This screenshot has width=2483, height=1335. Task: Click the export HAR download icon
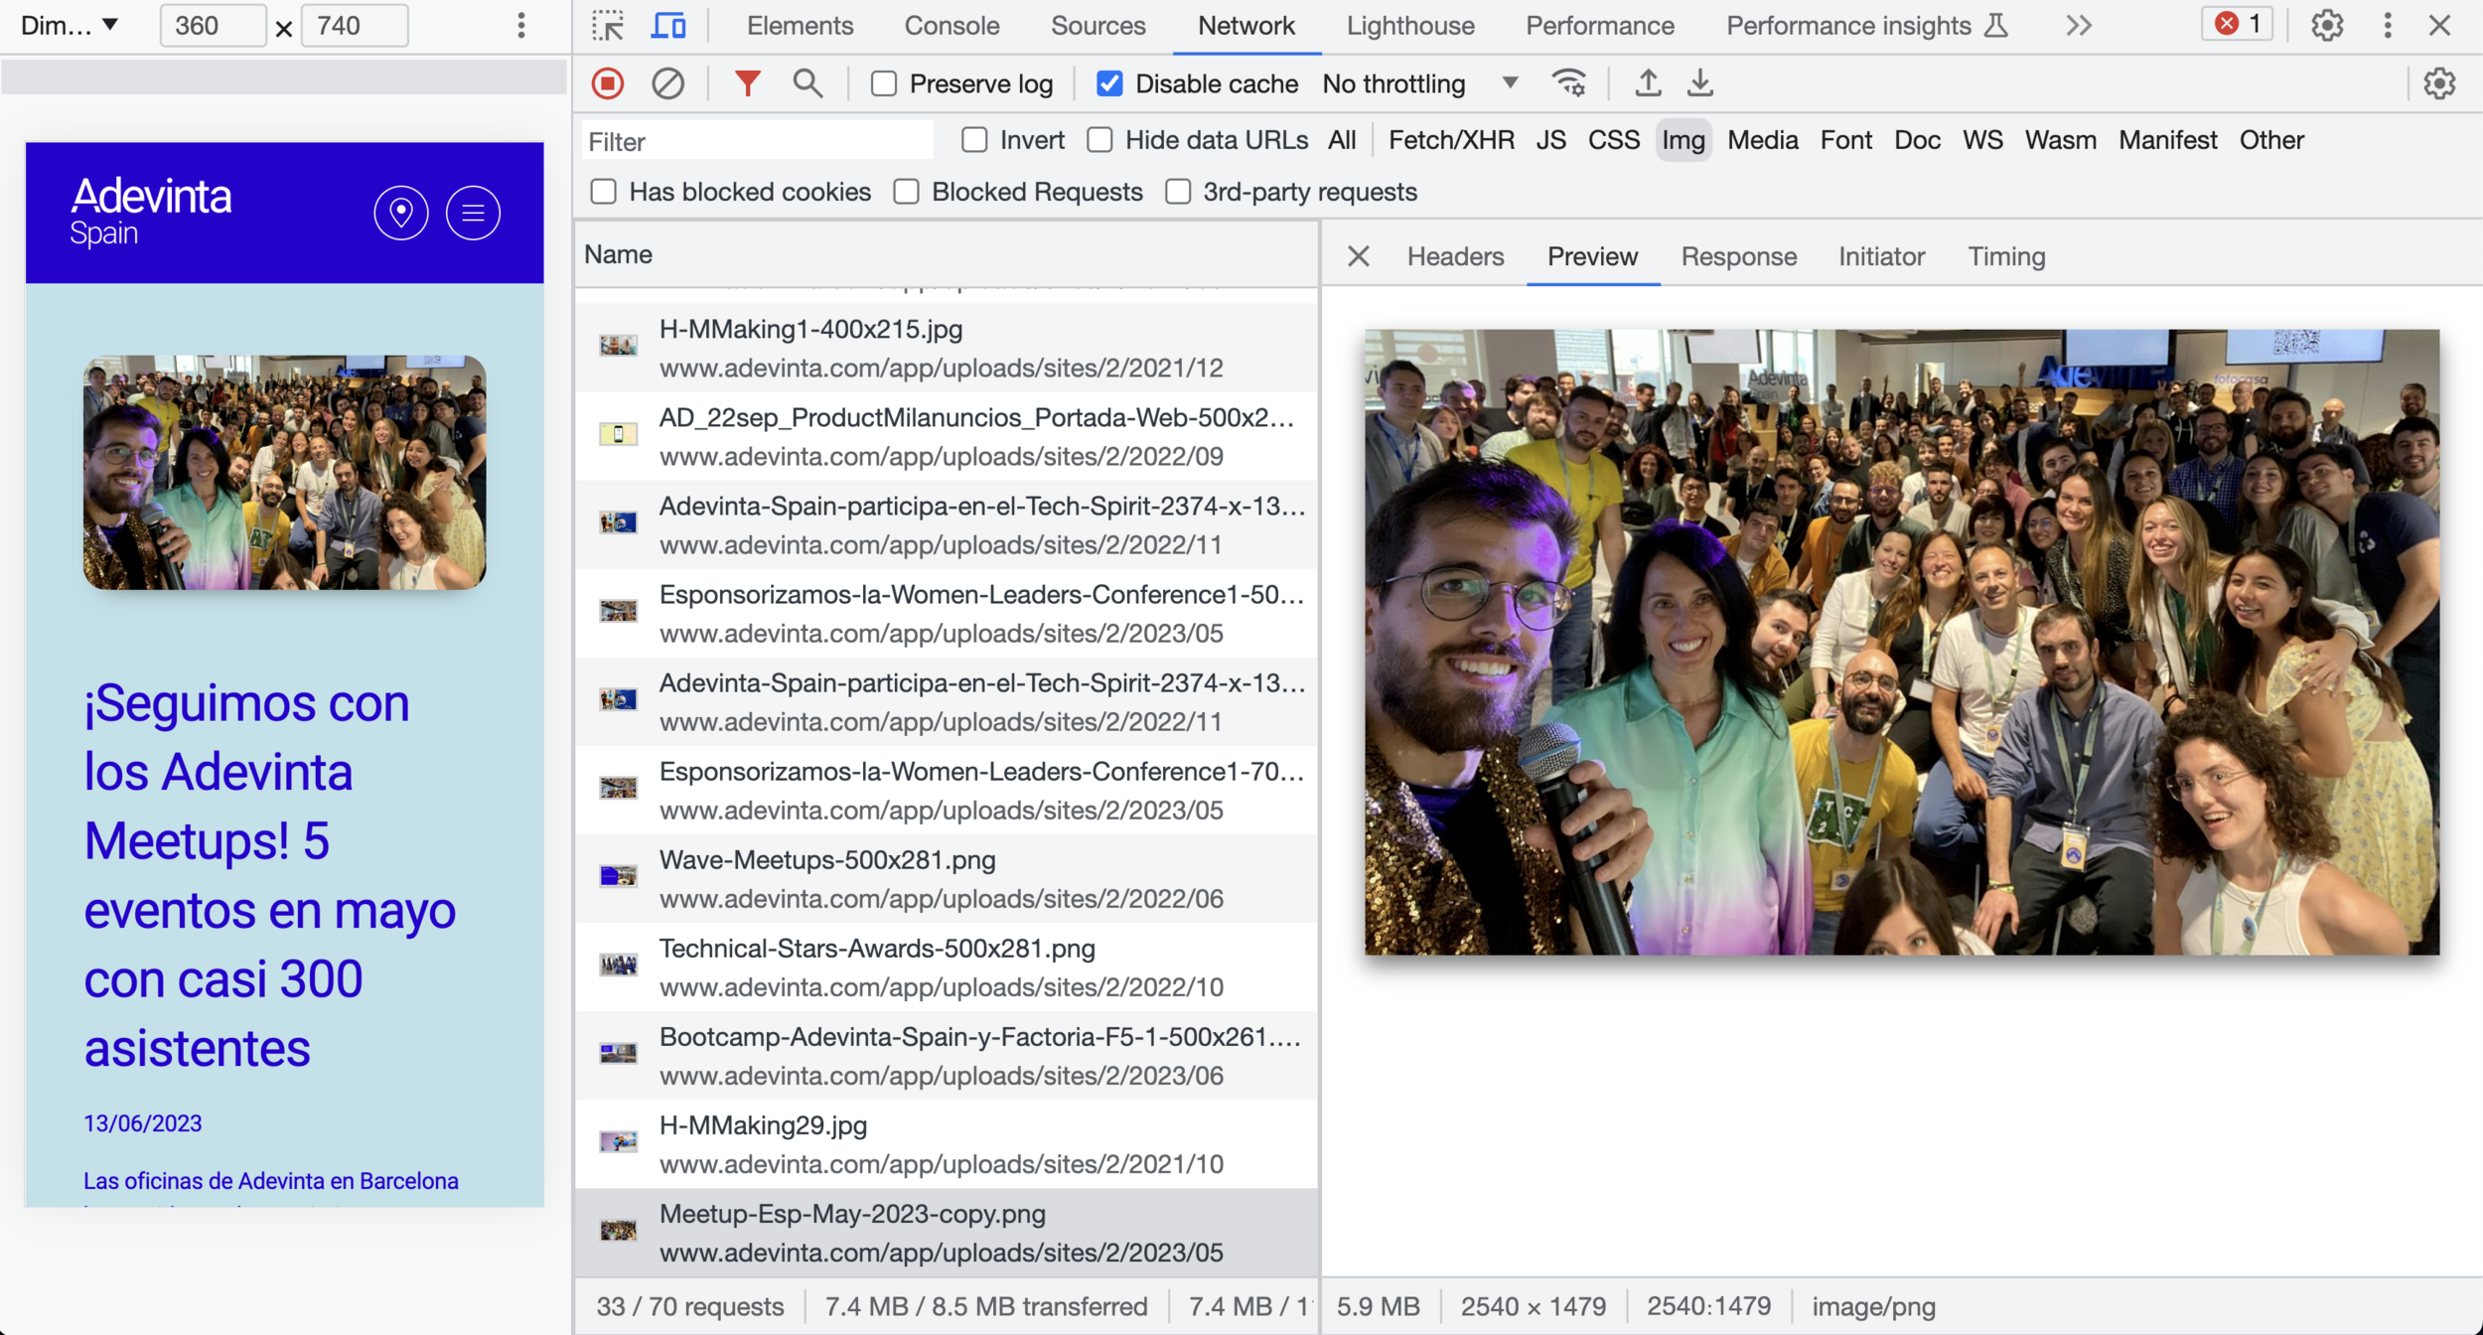coord(1699,83)
